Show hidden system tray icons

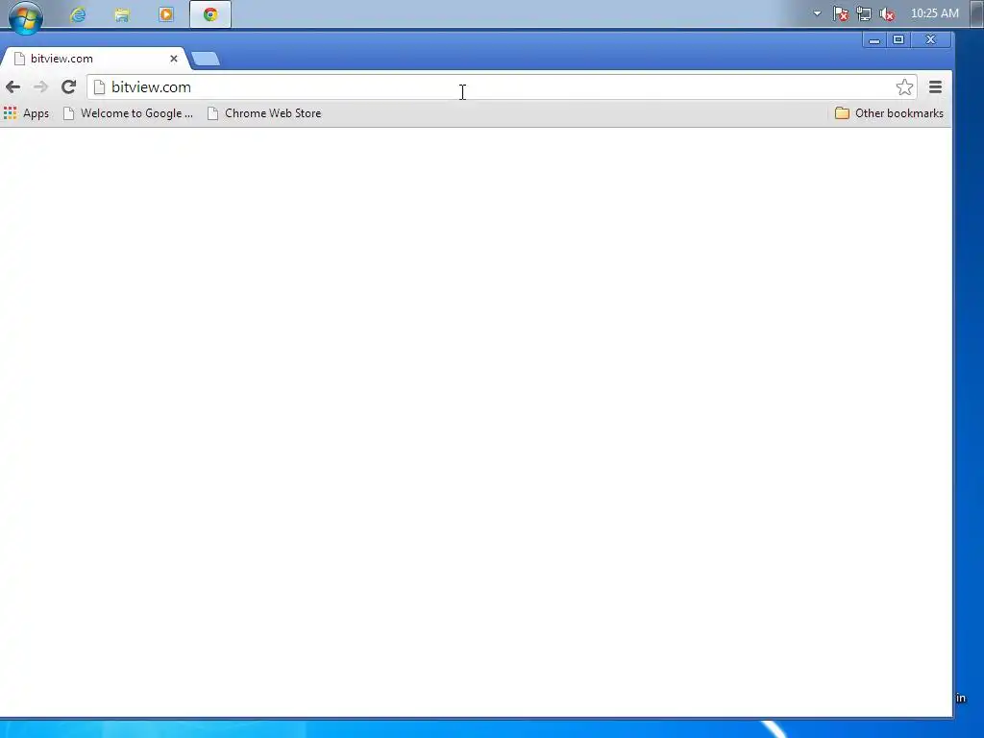point(817,13)
